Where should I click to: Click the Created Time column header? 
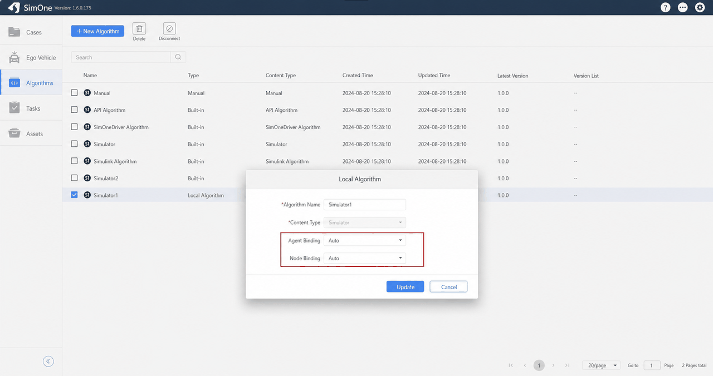[x=358, y=75]
